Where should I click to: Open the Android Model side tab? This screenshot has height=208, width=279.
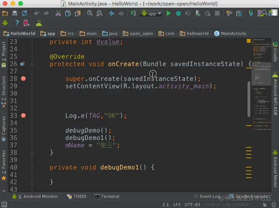click(x=275, y=169)
